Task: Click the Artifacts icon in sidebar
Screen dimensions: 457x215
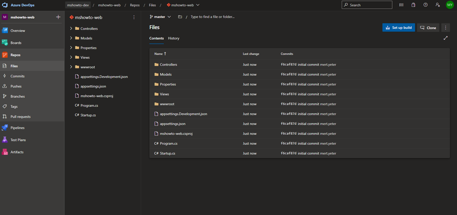Action: pyautogui.click(x=5, y=152)
